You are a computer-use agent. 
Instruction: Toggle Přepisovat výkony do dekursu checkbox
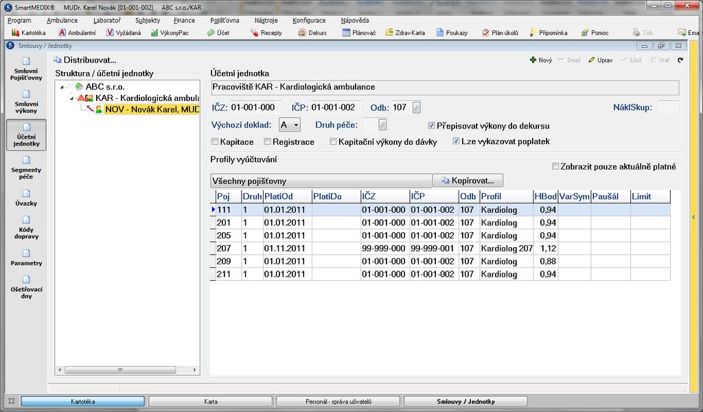pyautogui.click(x=431, y=126)
